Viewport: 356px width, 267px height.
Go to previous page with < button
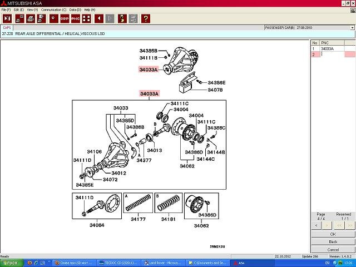click(x=327, y=225)
